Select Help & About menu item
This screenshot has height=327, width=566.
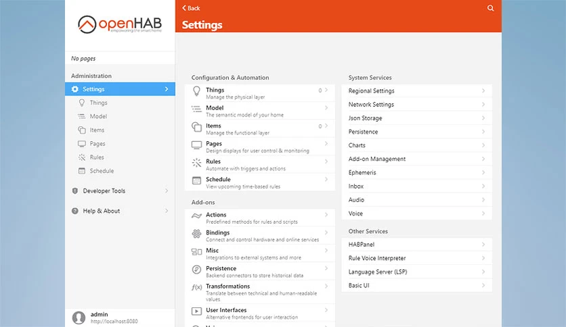[120, 211]
